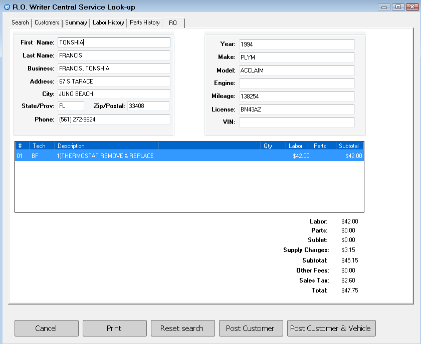Switch to the Search tab

20,22
